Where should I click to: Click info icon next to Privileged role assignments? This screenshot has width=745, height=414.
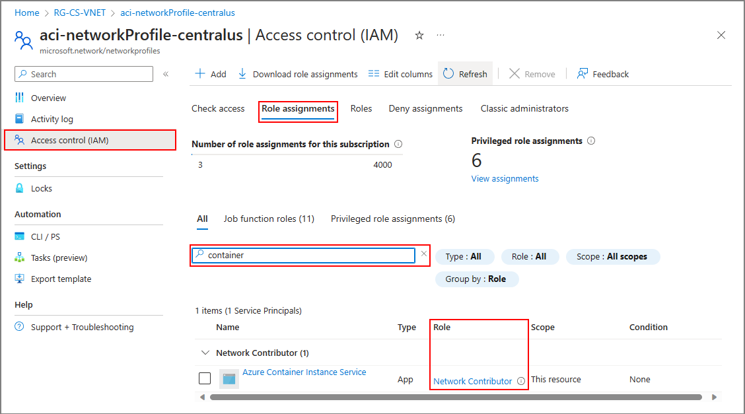(x=591, y=141)
